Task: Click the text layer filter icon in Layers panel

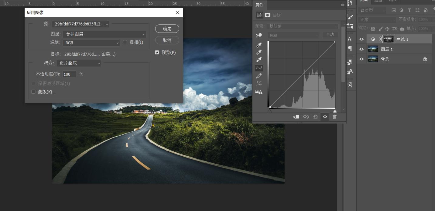Action: tap(409, 10)
